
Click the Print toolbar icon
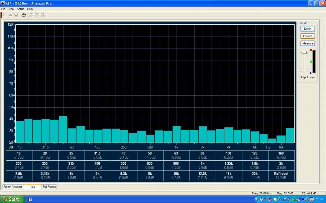point(23,15)
